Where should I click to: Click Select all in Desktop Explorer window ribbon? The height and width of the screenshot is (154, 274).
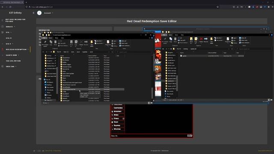(x=243, y=38)
